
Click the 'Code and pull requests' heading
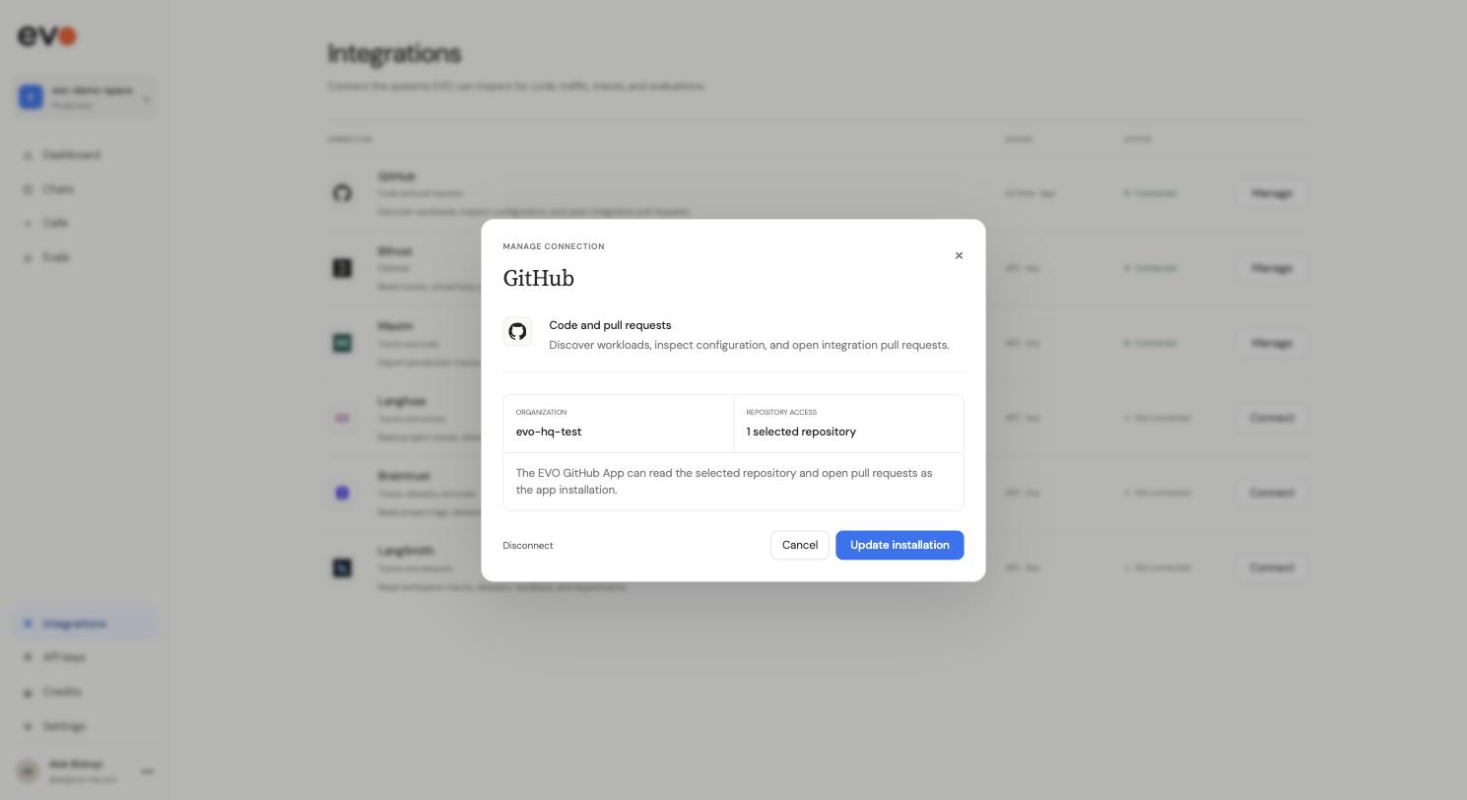coord(610,325)
